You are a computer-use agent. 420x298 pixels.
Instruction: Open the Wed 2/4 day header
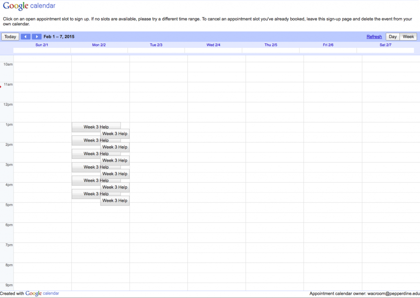point(213,45)
